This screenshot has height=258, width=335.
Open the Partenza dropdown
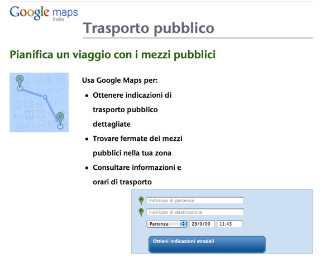(x=167, y=224)
